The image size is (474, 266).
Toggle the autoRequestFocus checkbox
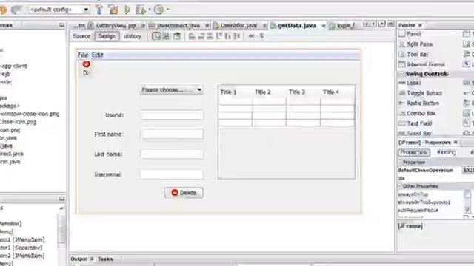(467, 210)
